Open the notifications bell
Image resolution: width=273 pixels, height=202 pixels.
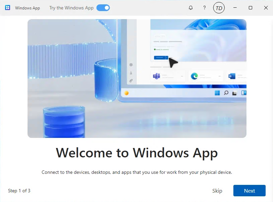[x=191, y=8]
